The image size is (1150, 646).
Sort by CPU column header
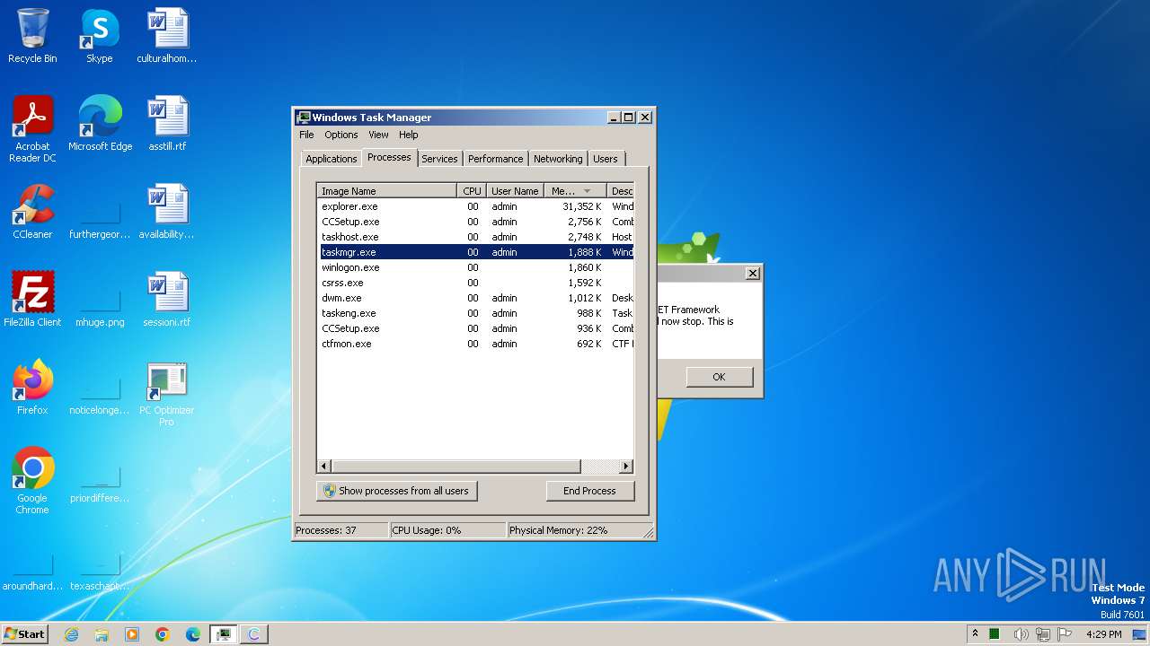pyautogui.click(x=473, y=191)
